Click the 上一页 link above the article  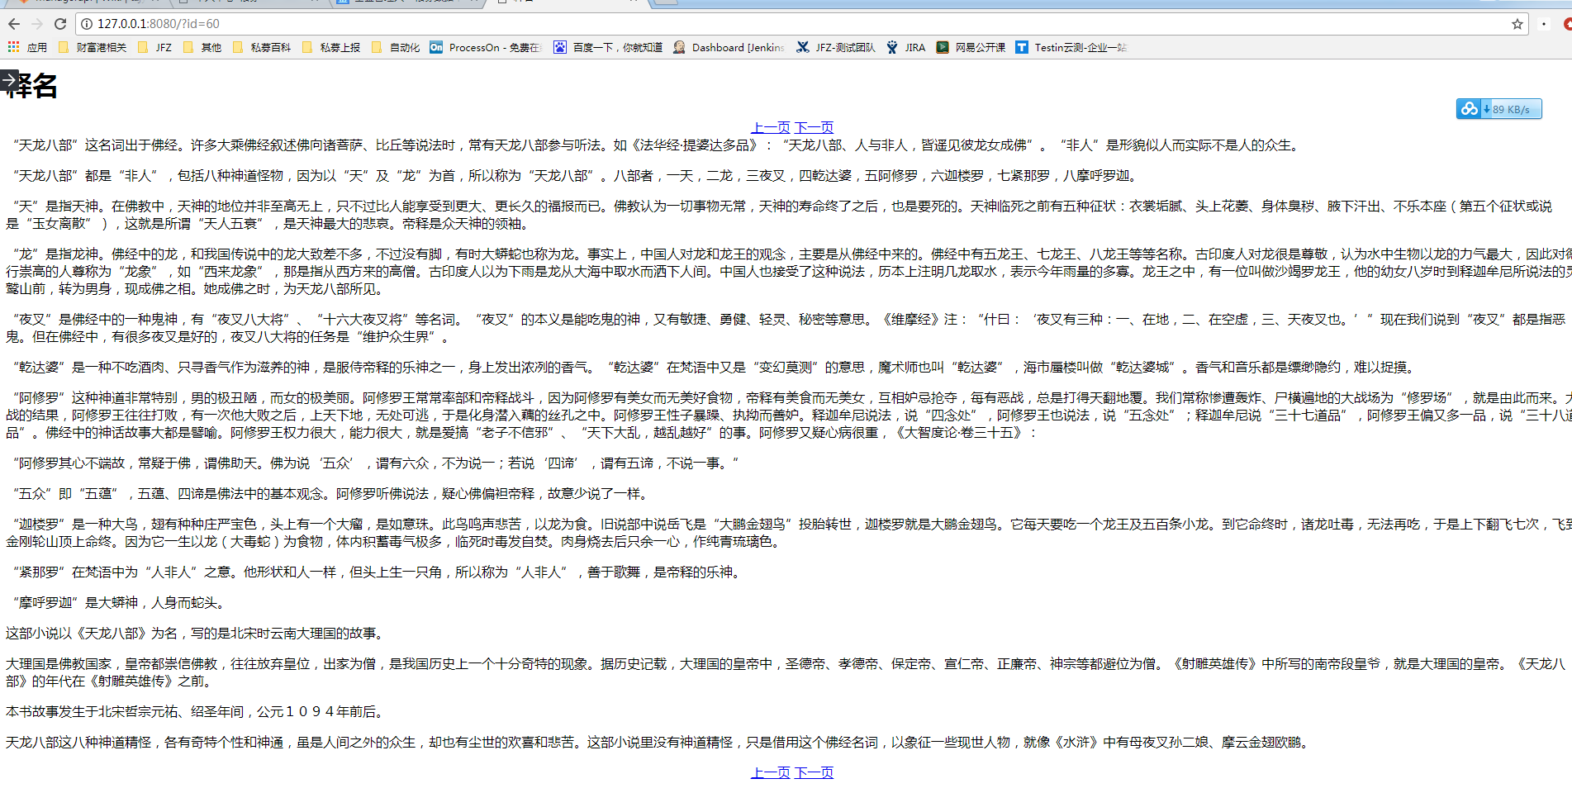coord(770,127)
